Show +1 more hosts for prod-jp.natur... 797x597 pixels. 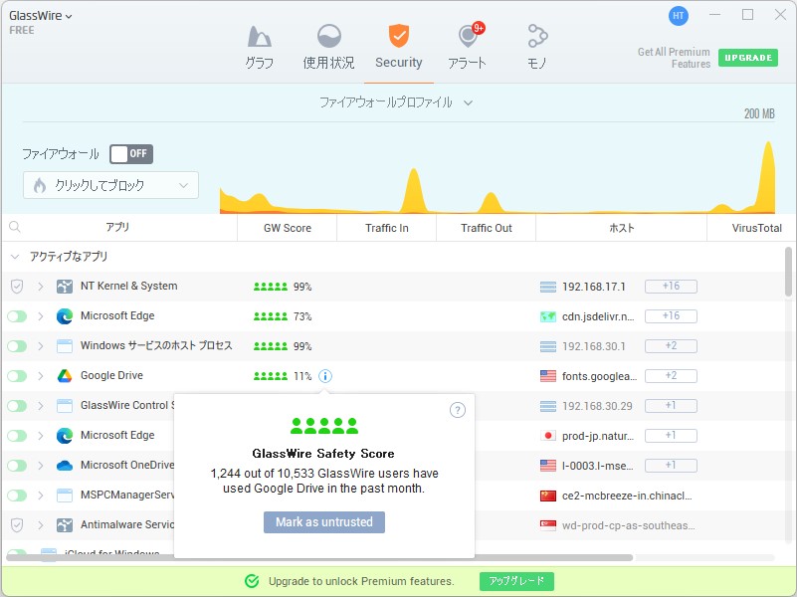point(671,436)
